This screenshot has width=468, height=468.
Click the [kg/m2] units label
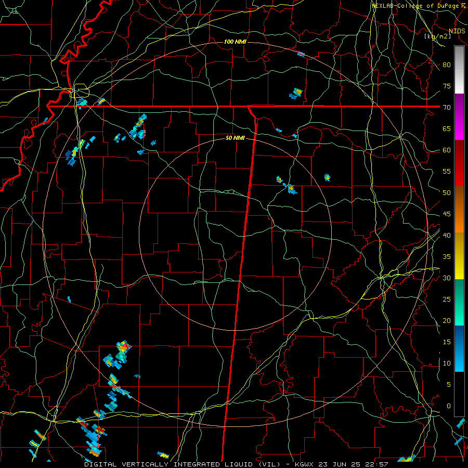[x=437, y=36]
